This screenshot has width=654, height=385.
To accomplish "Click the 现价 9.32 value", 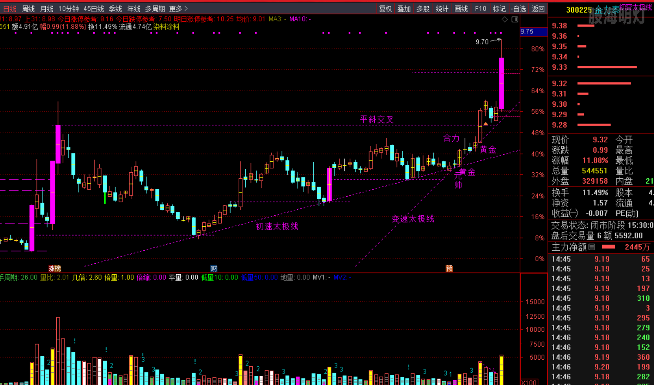I will 600,140.
